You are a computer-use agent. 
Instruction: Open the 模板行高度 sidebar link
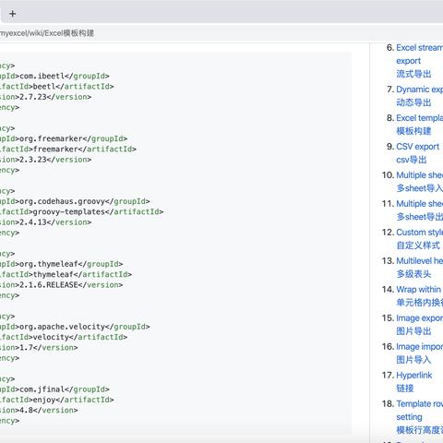[420, 430]
